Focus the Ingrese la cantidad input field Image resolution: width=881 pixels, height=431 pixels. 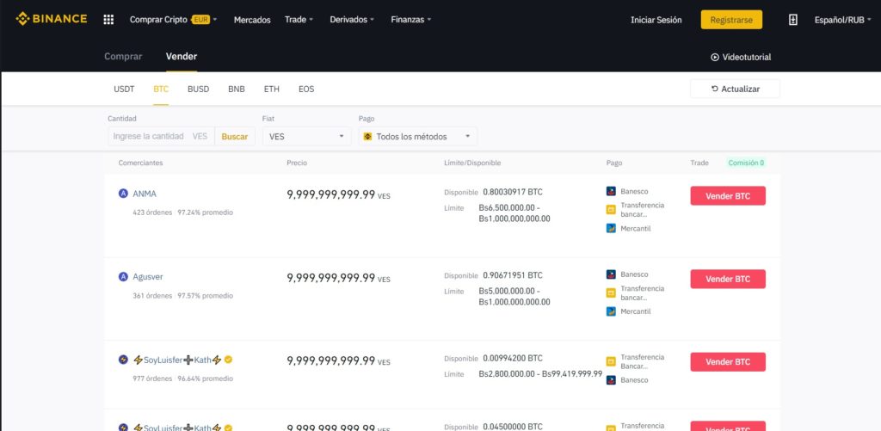click(x=161, y=136)
